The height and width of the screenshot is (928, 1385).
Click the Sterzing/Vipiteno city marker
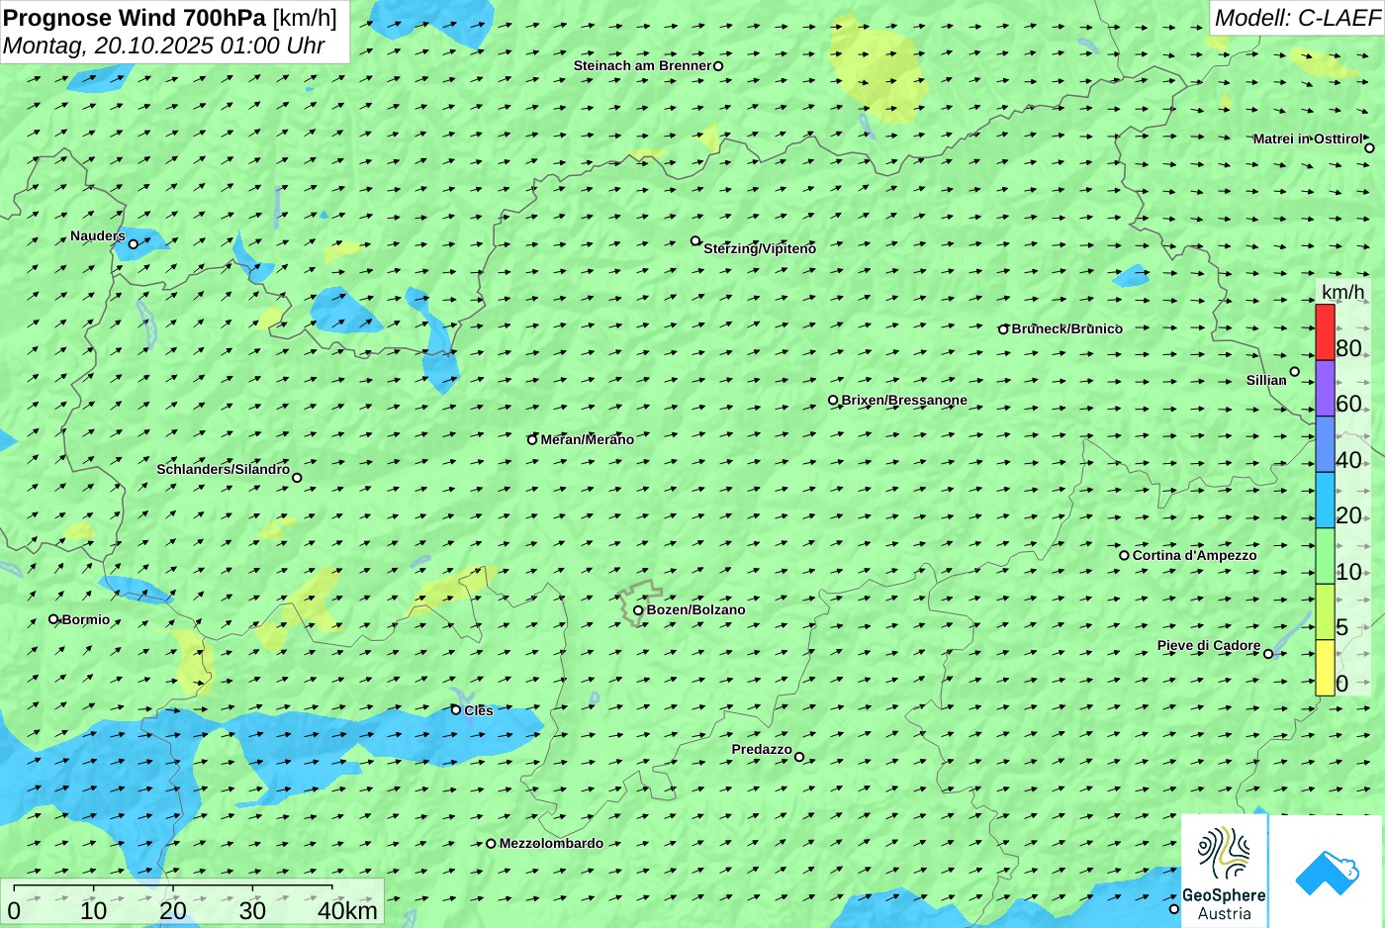click(x=695, y=240)
